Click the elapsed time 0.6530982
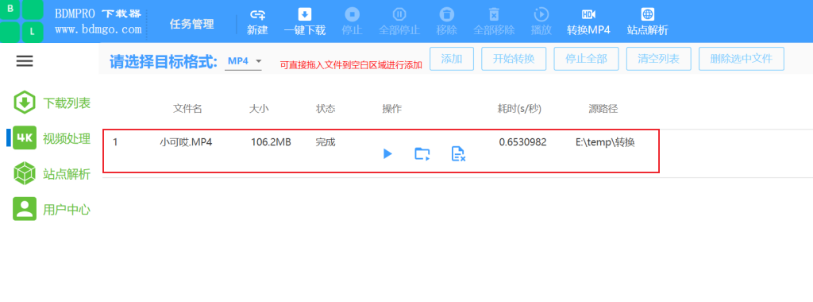 [x=522, y=141]
